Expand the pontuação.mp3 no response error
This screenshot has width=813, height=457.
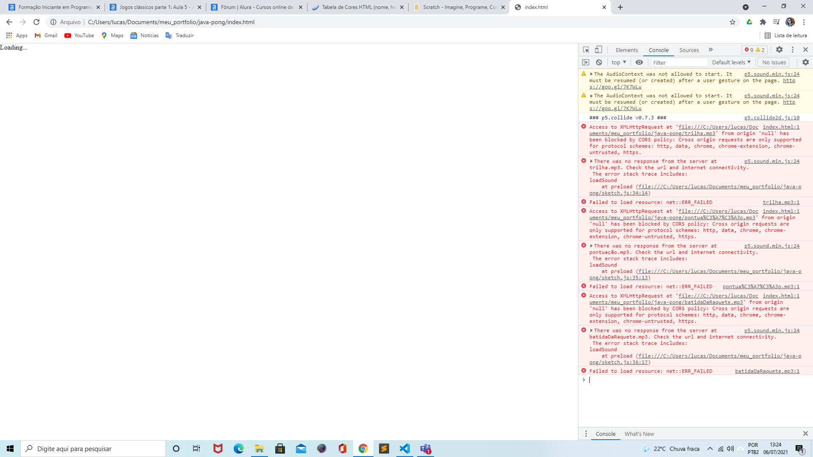[592, 246]
